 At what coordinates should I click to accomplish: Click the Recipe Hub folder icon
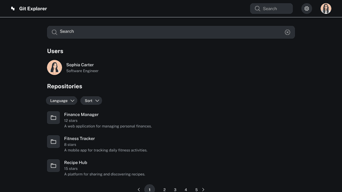[x=53, y=165]
